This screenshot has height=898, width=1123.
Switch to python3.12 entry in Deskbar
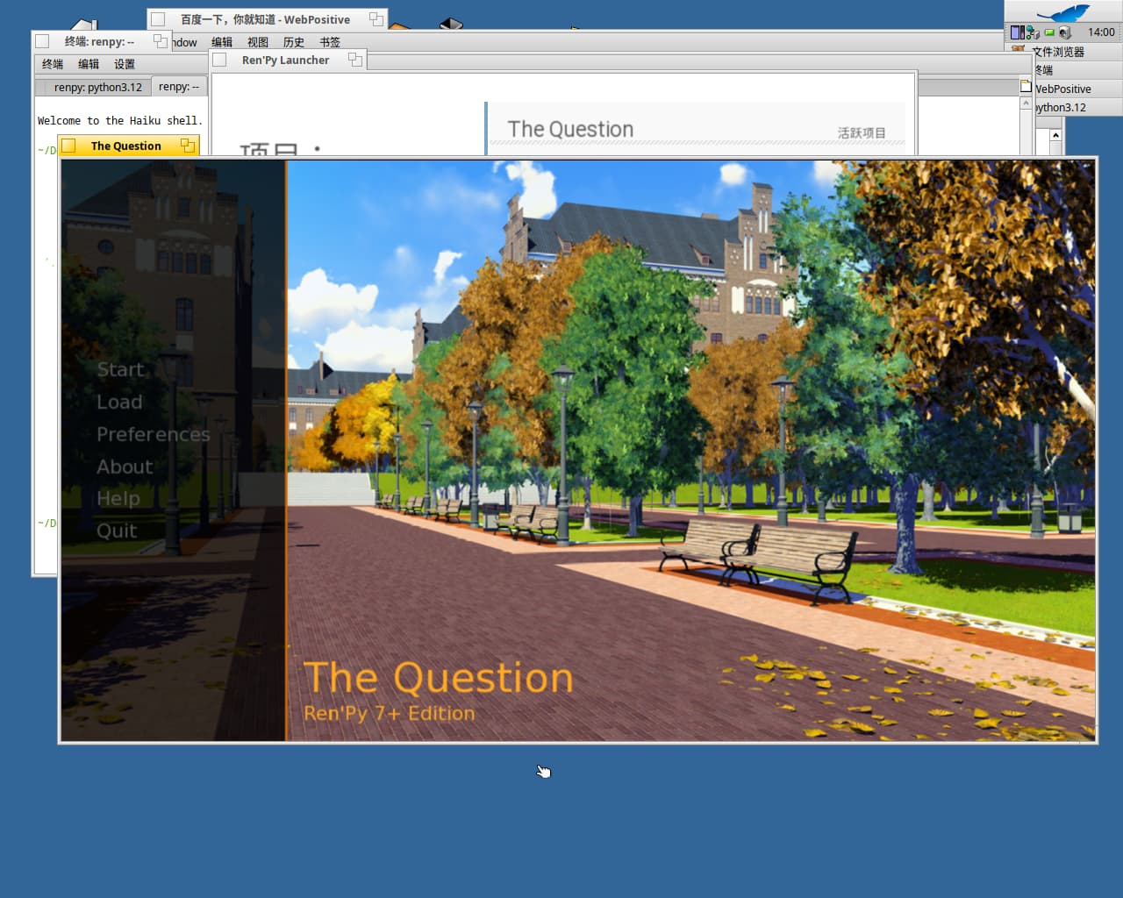pos(1078,107)
